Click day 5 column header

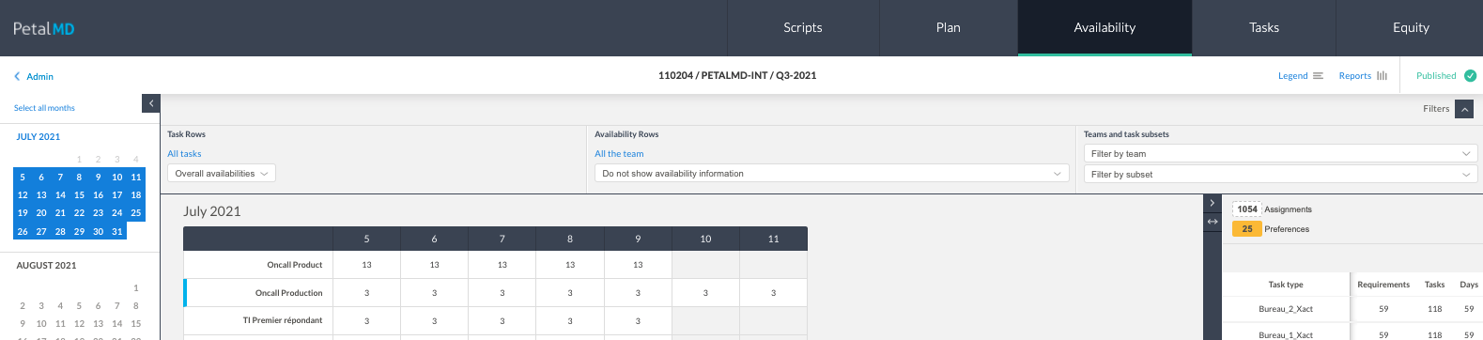367,239
